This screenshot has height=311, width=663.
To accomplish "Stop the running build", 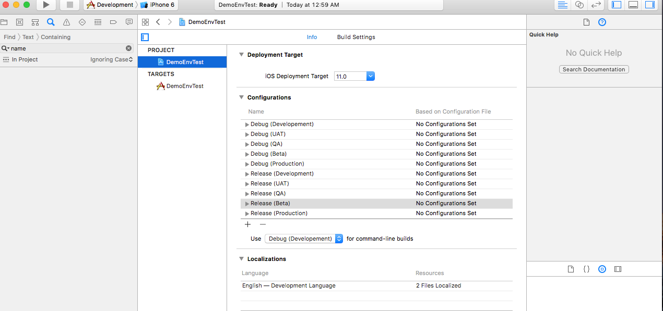I will (69, 5).
